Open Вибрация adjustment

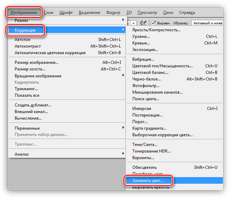(175, 59)
